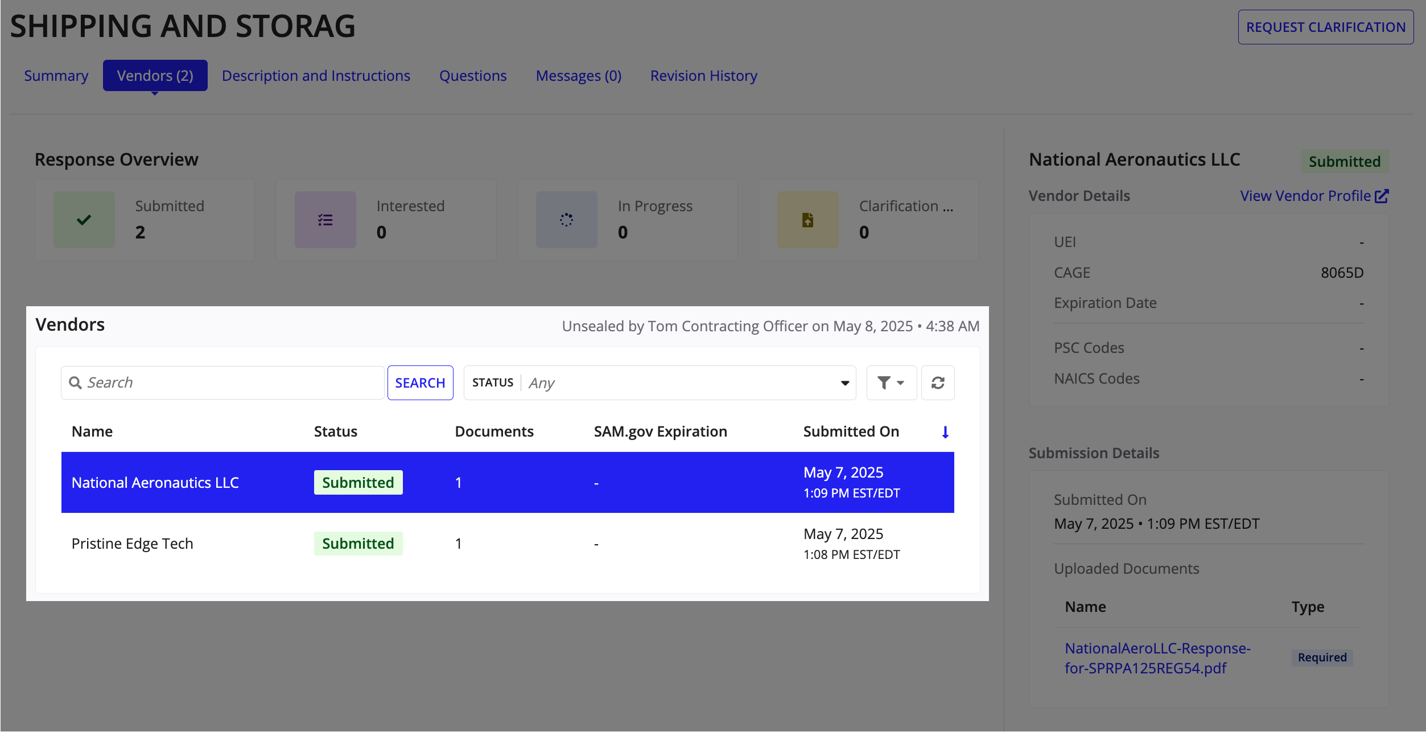The height and width of the screenshot is (732, 1426).
Task: Sort by the Status column header
Action: [x=336, y=431]
